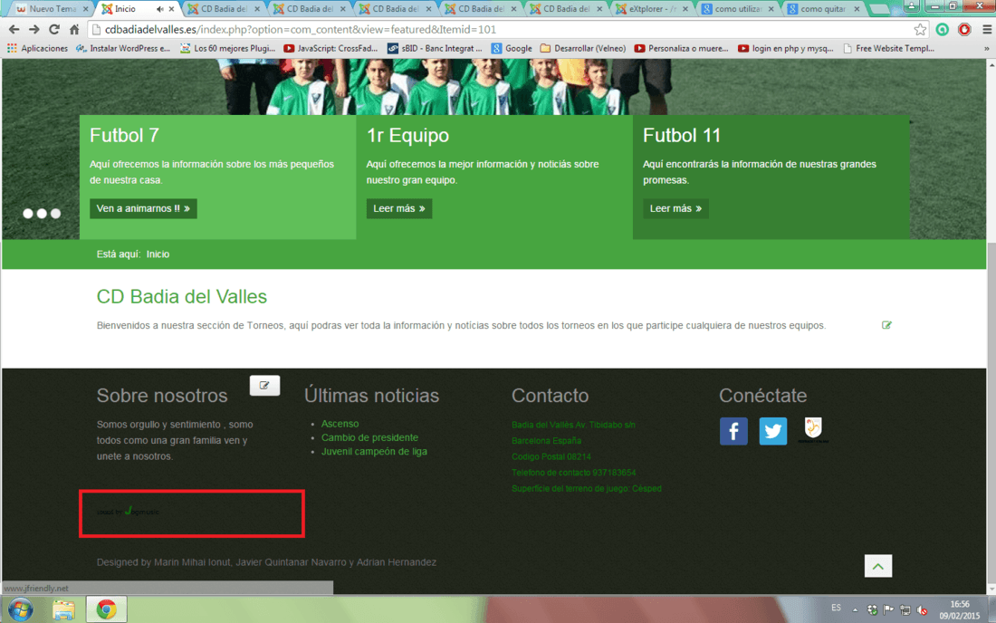Click 'Badia del Vallès Av. Tibidabo s/n' text
Image resolution: width=996 pixels, height=623 pixels.
click(x=573, y=425)
